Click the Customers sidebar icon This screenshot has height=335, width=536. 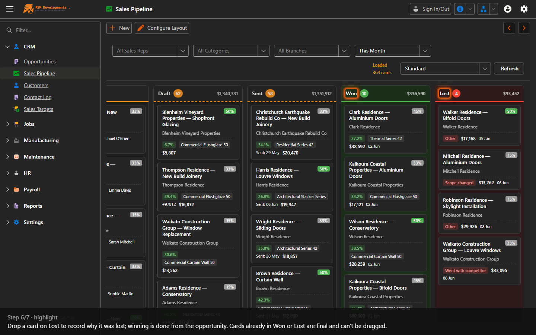pos(16,85)
